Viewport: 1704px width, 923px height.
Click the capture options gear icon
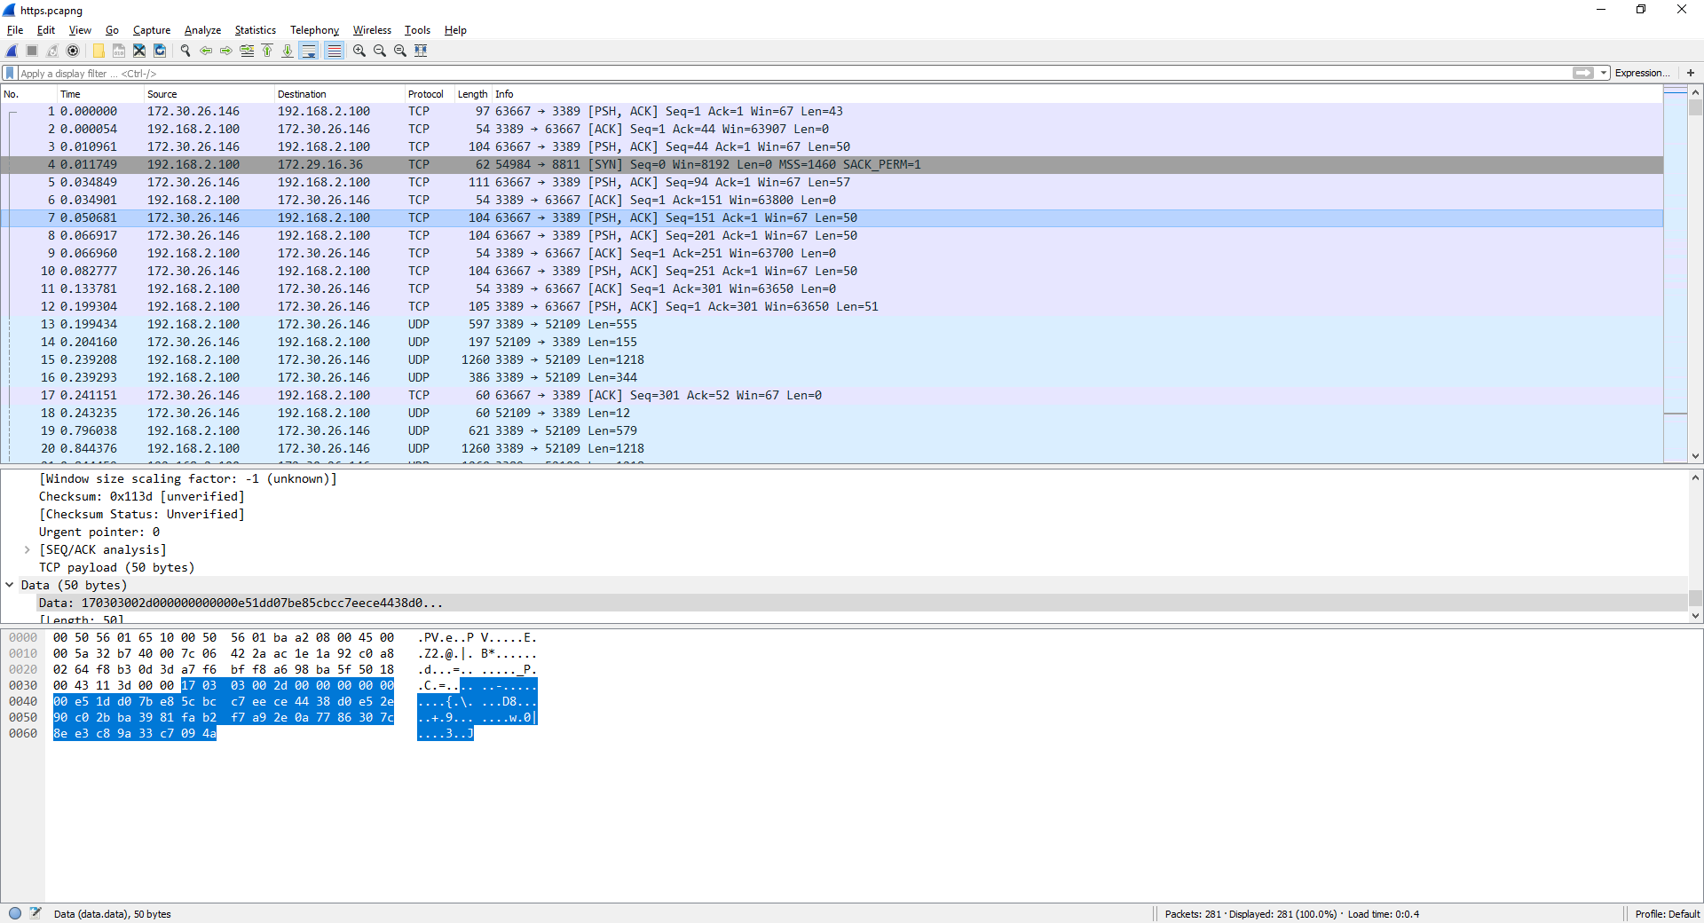point(73,51)
